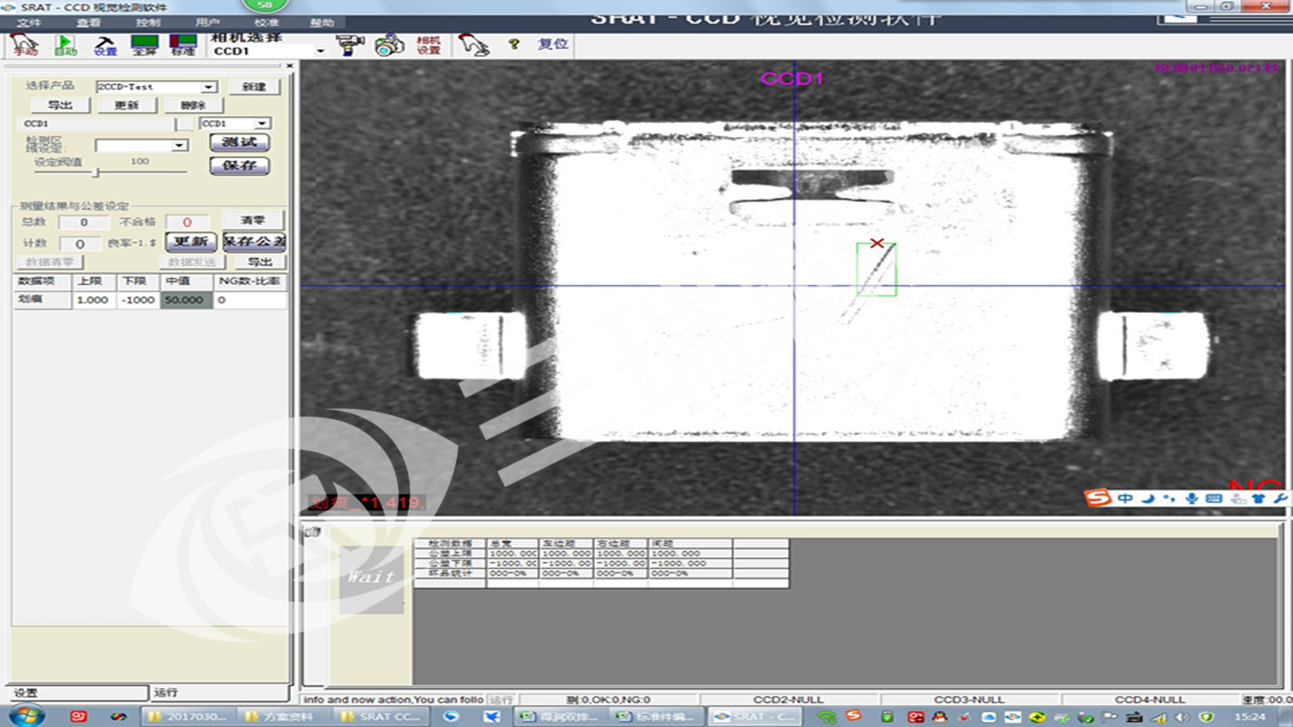1293x727 pixels.
Task: Click the wrench icon on Sogou bar
Action: (1280, 498)
